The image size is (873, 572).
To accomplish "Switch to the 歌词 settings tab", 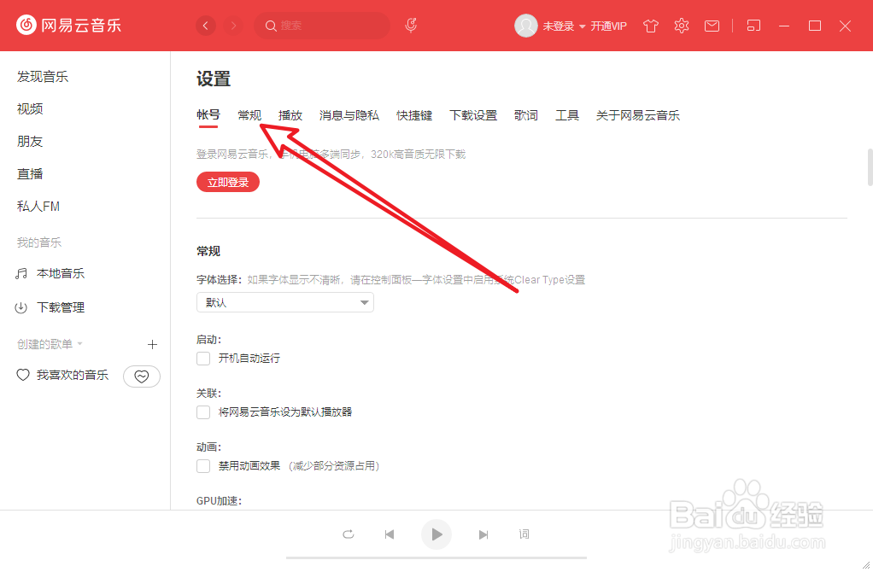I will [526, 115].
